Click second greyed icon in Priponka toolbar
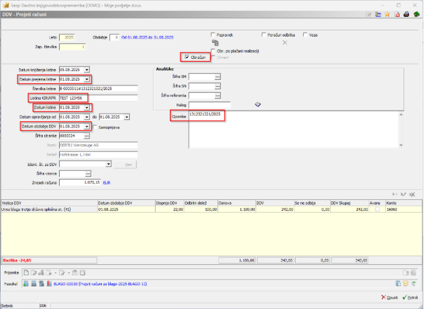This screenshot has height=309, width=424. pos(33,272)
